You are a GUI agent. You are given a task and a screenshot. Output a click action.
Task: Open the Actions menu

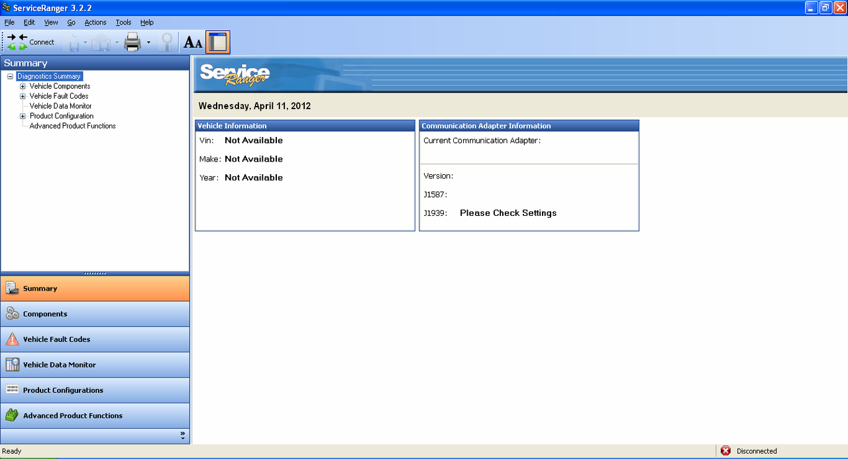click(x=95, y=23)
